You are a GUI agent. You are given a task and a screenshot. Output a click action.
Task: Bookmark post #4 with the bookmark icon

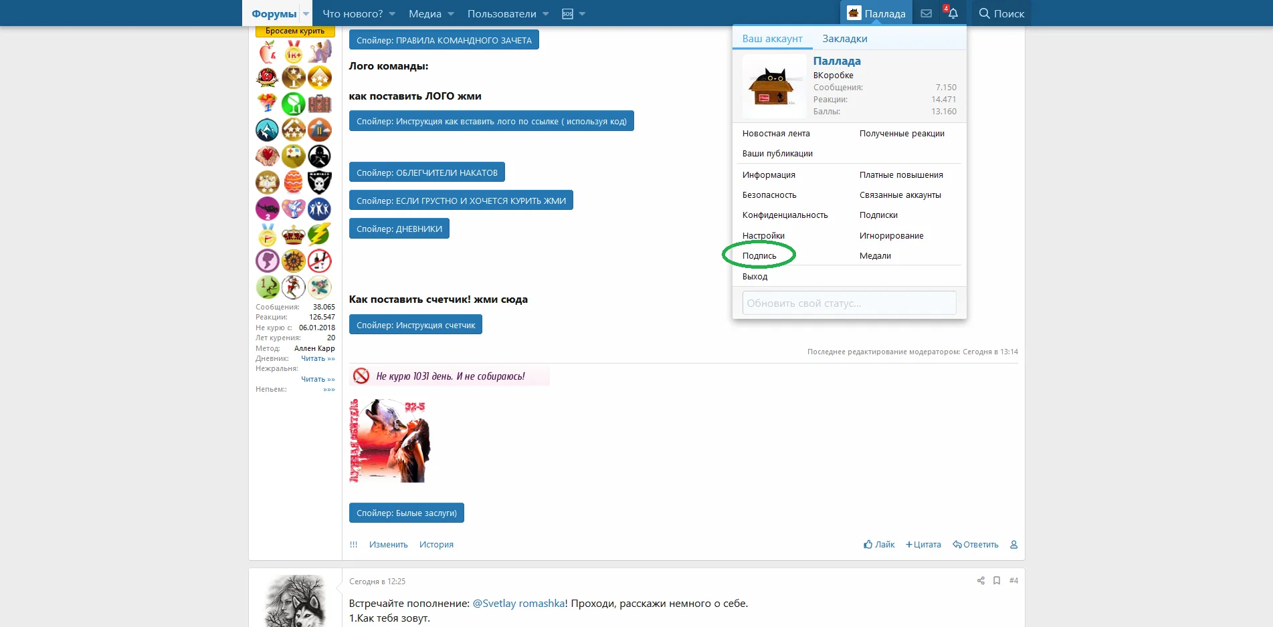click(997, 581)
